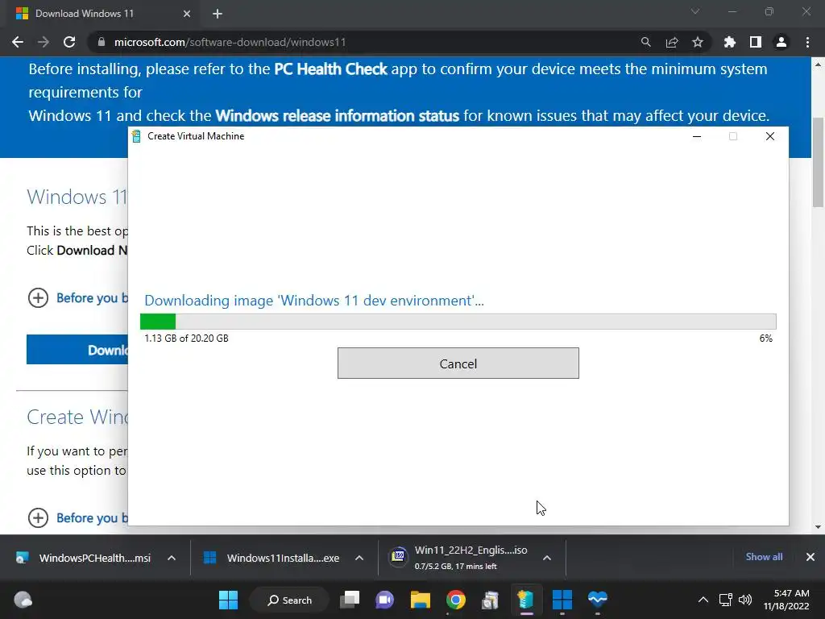Click the scrollbar up arrow
This screenshot has width=825, height=619.
(x=819, y=64)
